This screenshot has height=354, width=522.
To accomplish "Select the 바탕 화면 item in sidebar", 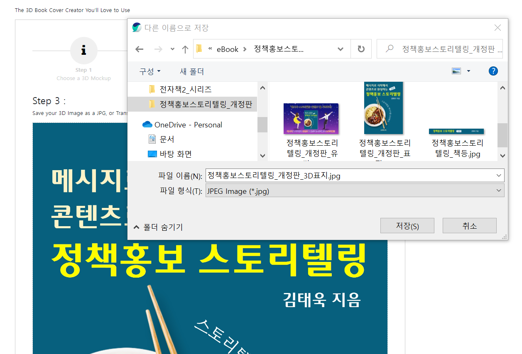I will [174, 154].
